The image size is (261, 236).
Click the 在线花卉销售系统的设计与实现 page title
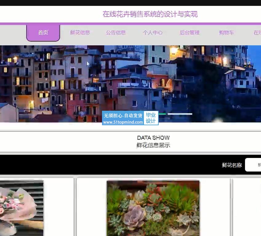point(150,14)
